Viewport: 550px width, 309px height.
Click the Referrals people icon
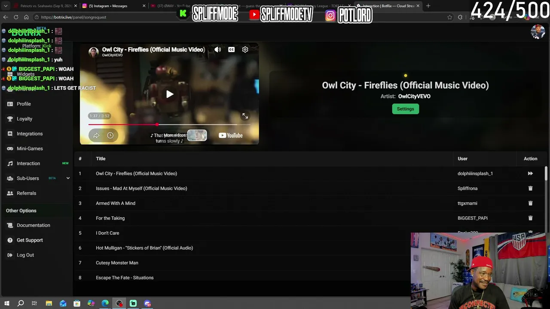click(10, 193)
